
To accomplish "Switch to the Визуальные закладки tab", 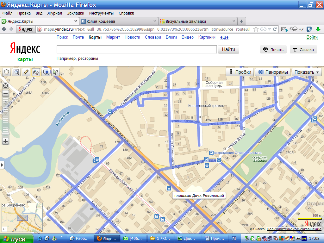I will (x=197, y=21).
